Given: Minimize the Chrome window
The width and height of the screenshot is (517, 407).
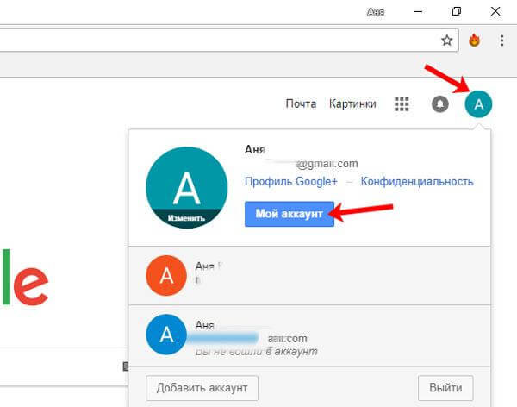Looking at the screenshot, I should coord(418,12).
